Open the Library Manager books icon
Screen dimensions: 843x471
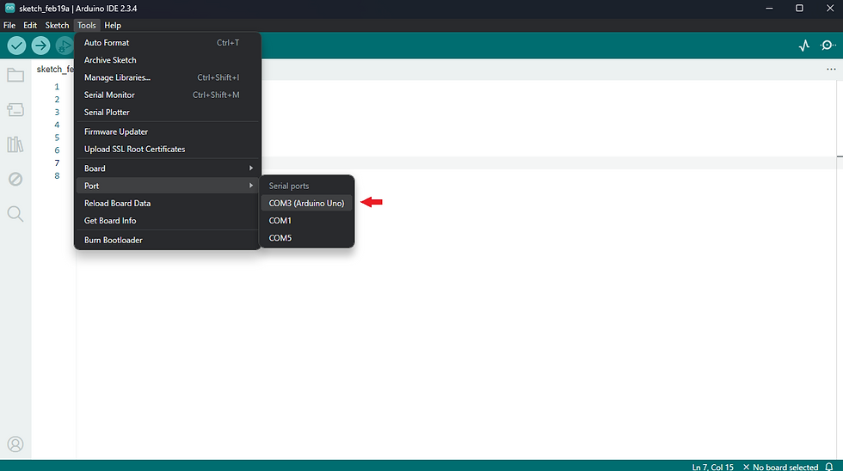pyautogui.click(x=15, y=144)
